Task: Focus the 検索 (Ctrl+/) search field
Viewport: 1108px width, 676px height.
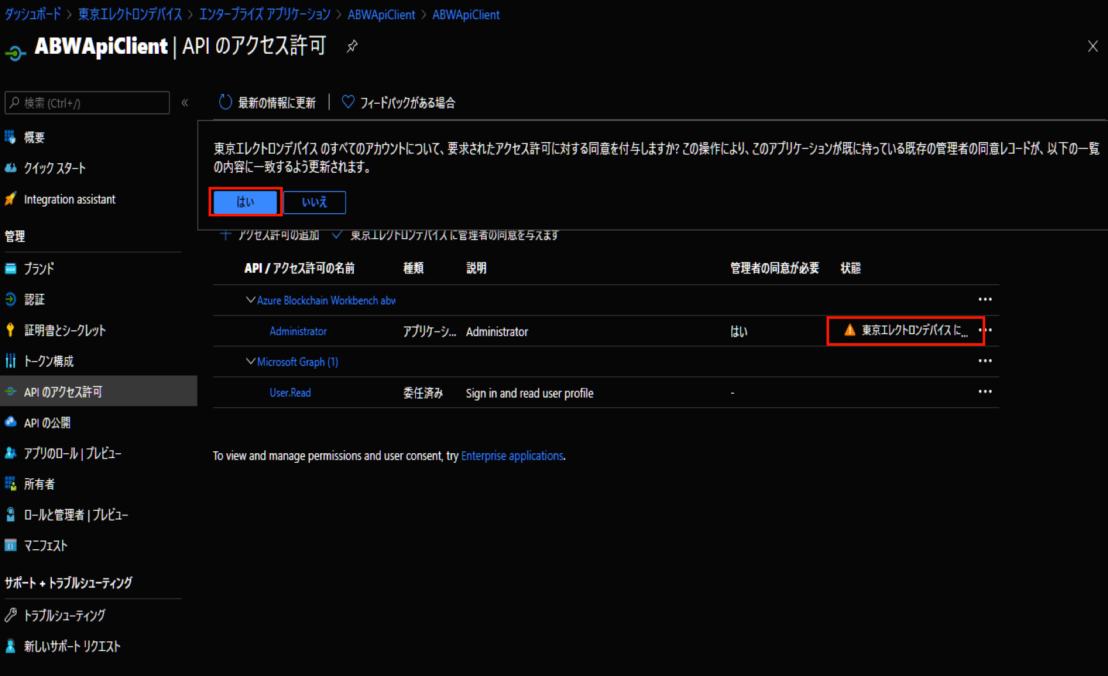Action: point(87,103)
